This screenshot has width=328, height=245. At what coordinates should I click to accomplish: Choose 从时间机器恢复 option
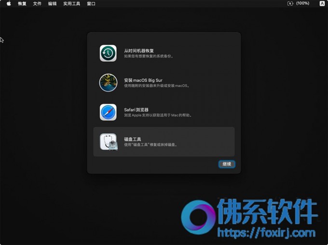point(164,53)
